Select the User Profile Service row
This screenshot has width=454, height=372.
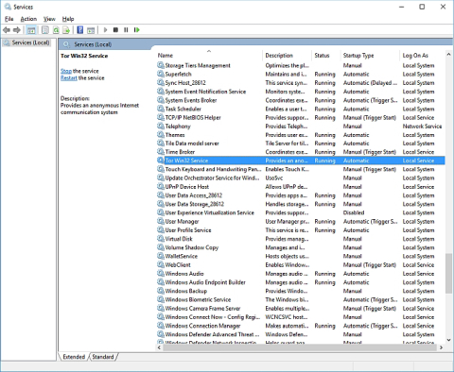[301, 230]
